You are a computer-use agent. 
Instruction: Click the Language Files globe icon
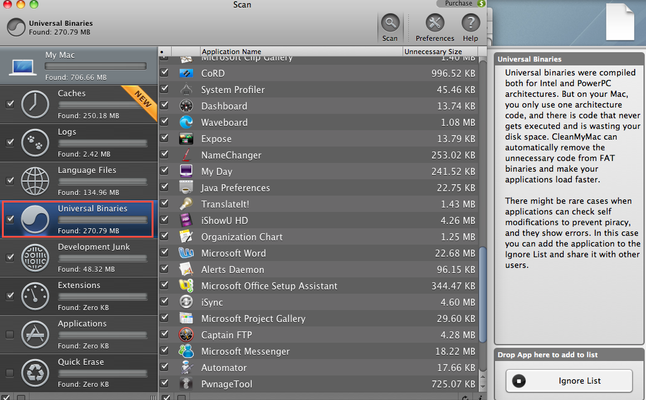point(35,181)
